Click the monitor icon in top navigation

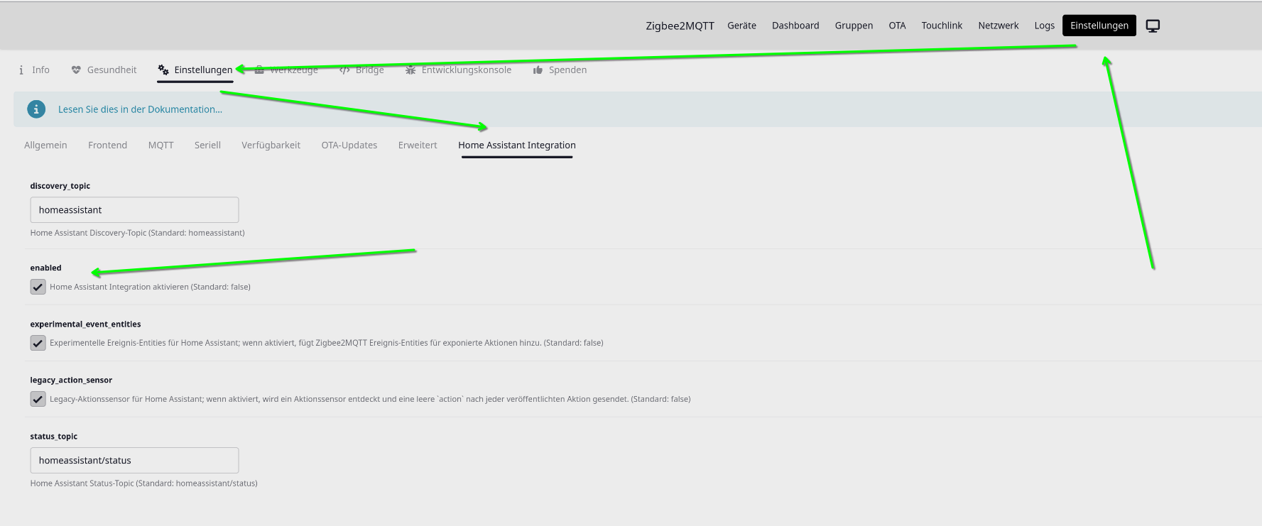point(1153,26)
